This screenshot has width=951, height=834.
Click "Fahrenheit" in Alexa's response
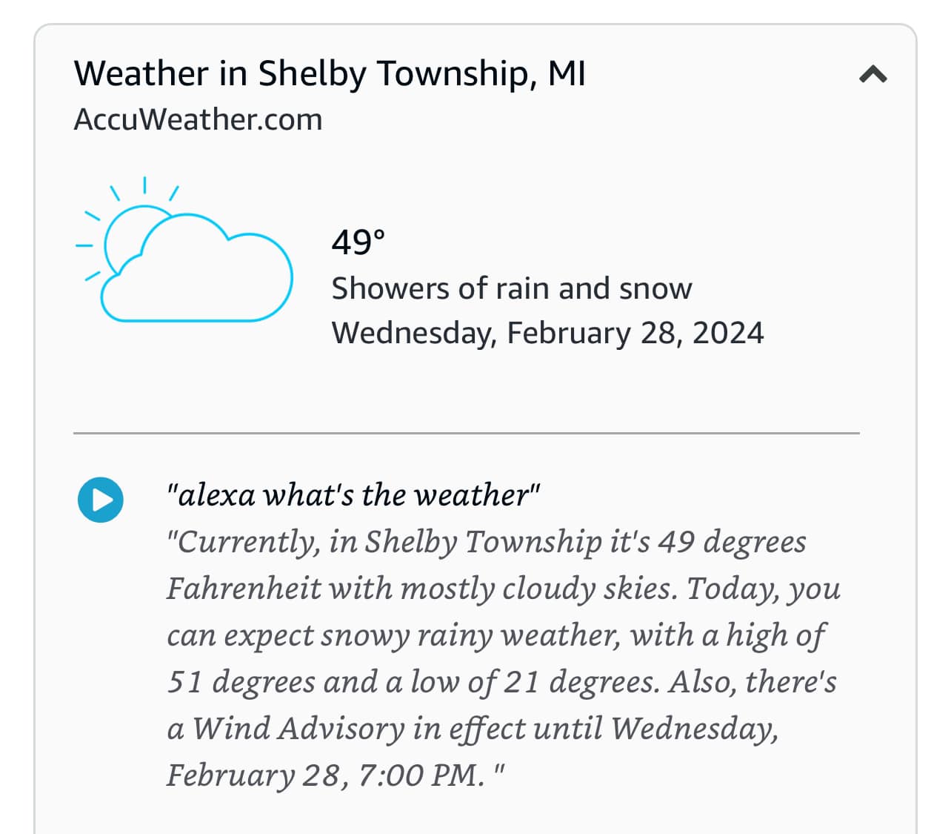[244, 589]
